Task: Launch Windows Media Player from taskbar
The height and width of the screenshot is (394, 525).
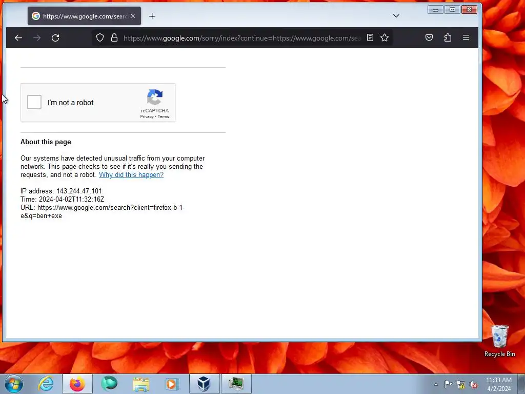Action: (172, 384)
